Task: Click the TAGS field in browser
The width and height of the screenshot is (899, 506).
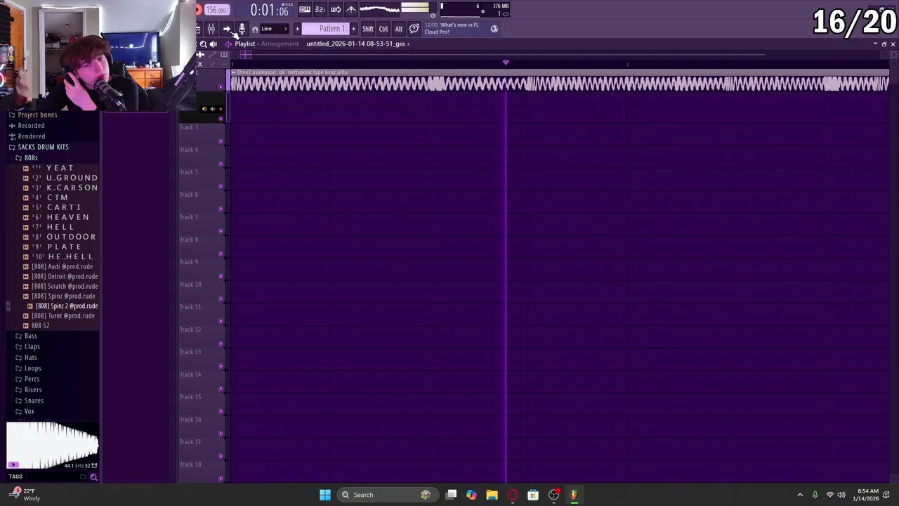Action: tap(15, 476)
